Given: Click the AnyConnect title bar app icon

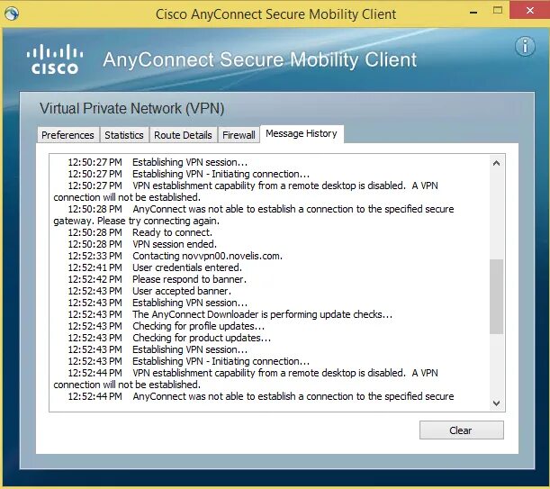Looking at the screenshot, I should coord(12,14).
